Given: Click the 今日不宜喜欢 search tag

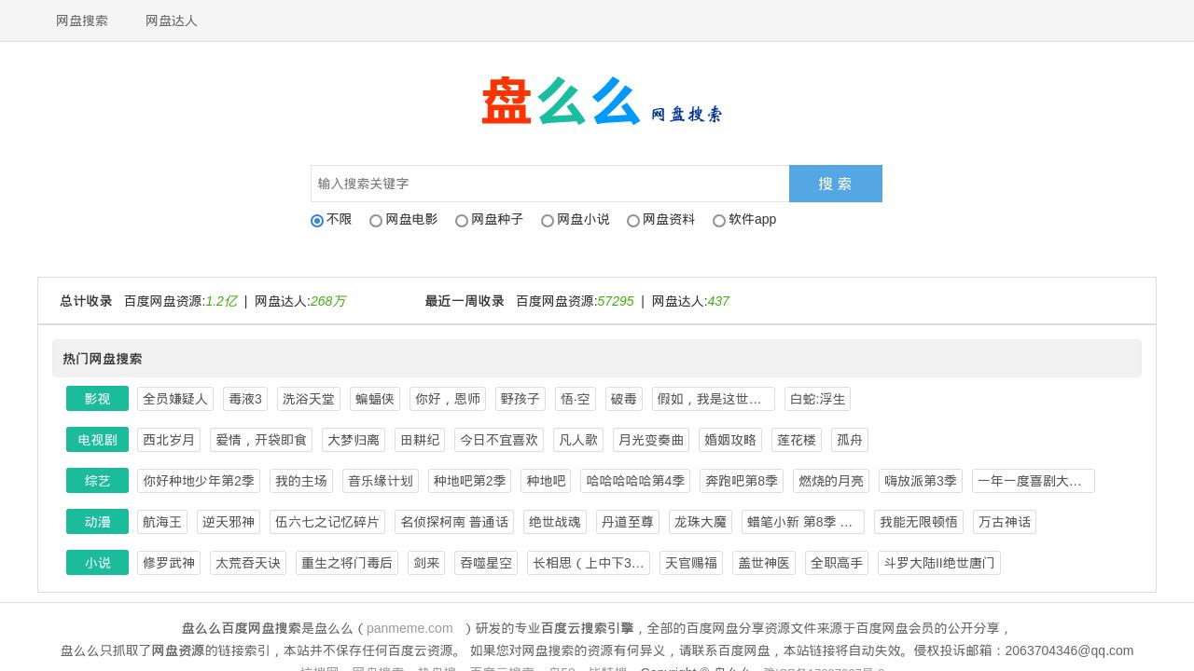Looking at the screenshot, I should tap(499, 440).
